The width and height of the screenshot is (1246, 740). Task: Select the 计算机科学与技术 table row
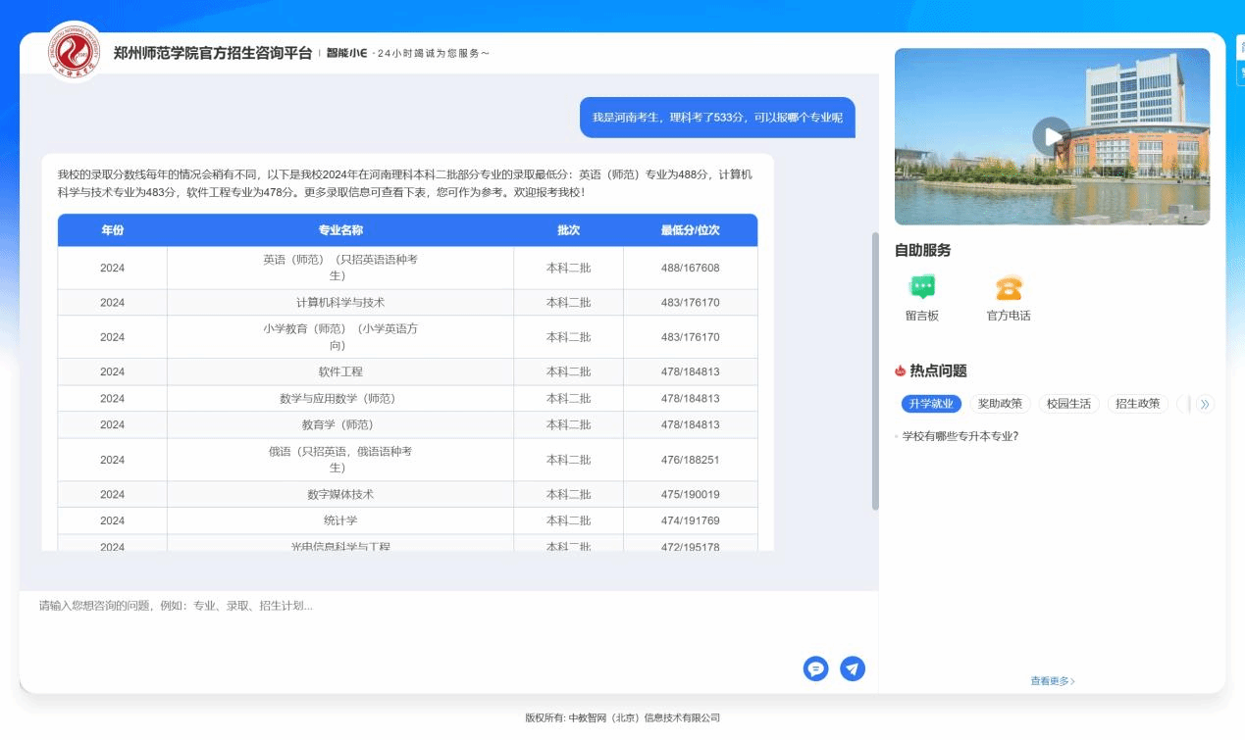(x=340, y=303)
